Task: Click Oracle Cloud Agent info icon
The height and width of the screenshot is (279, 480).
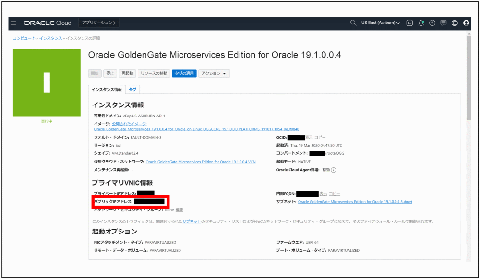Action: coord(334,170)
